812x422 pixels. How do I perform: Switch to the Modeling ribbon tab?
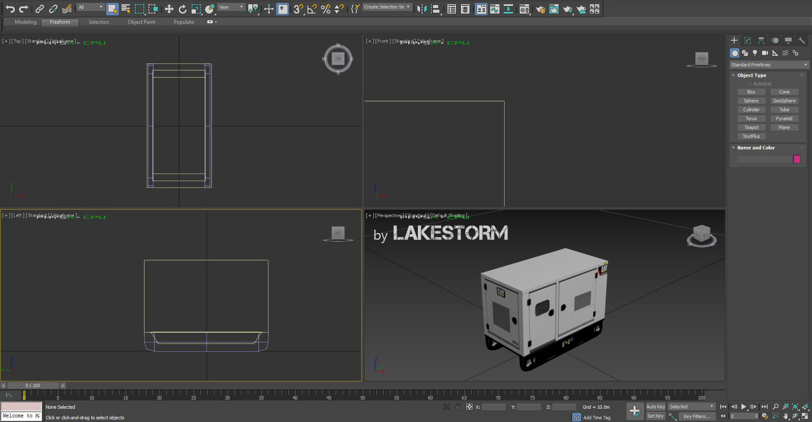point(25,22)
